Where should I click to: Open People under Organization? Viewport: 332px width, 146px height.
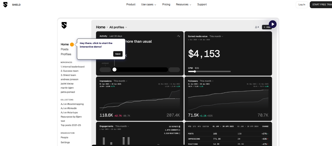tap(64, 138)
